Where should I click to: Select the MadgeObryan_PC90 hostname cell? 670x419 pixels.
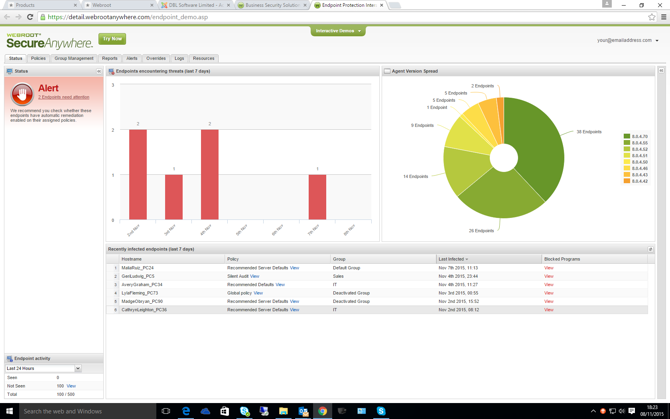coord(172,301)
